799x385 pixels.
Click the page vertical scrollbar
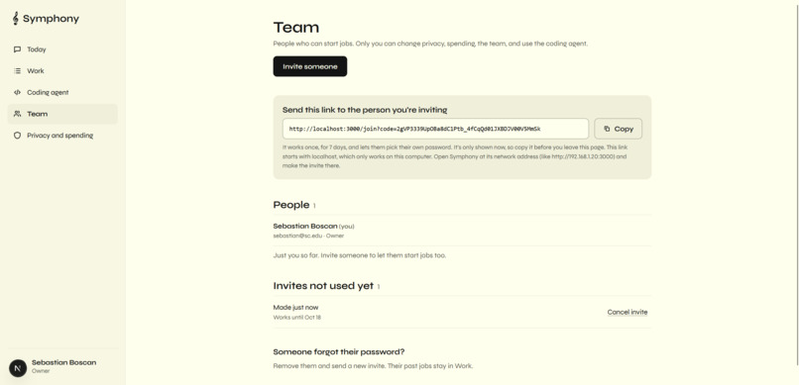pos(797,183)
